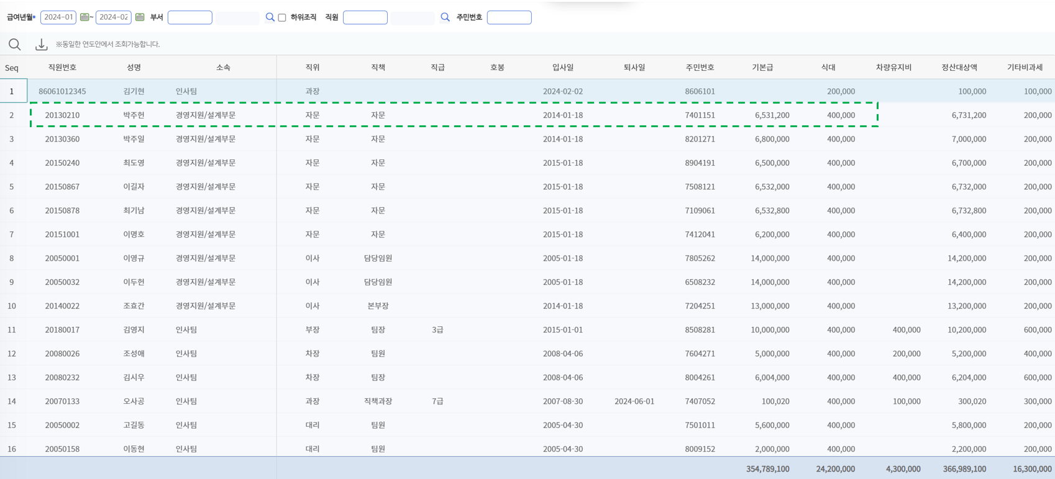The width and height of the screenshot is (1055, 479).
Task: Click the 호봉 column header
Action: pyautogui.click(x=497, y=67)
